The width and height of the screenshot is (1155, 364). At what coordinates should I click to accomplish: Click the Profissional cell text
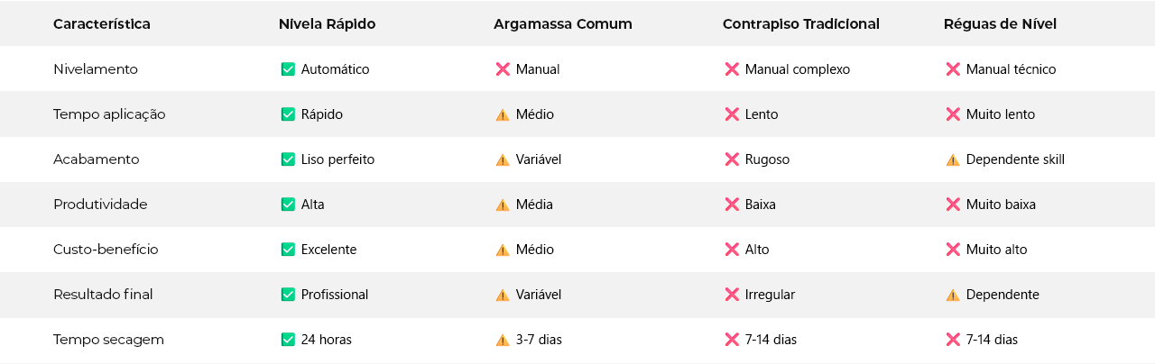[x=335, y=295]
